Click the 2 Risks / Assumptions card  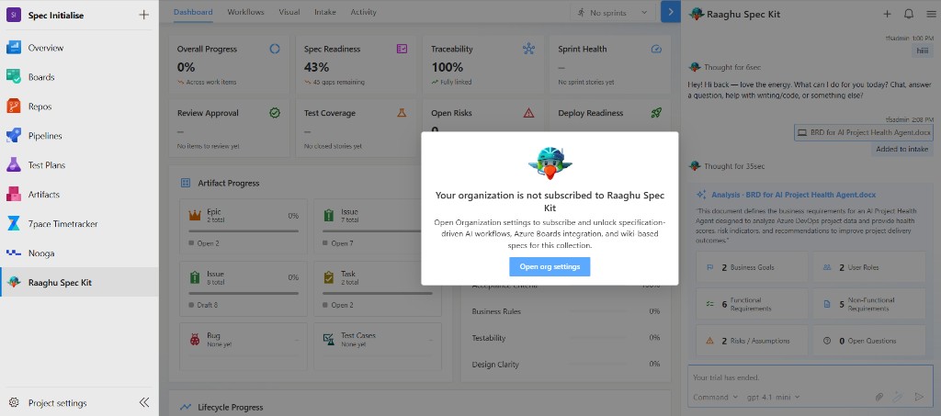click(752, 341)
